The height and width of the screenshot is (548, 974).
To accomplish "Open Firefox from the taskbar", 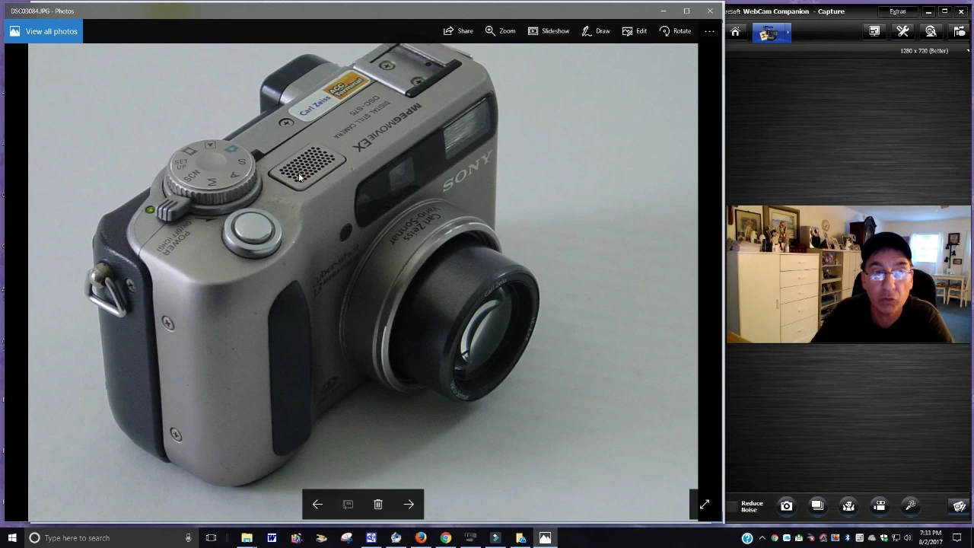I will coord(421,538).
